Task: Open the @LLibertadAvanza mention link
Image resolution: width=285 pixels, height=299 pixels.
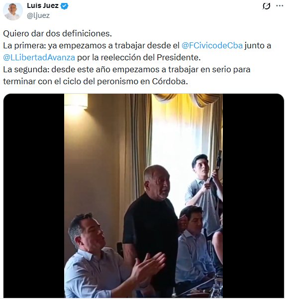Action: [39, 58]
